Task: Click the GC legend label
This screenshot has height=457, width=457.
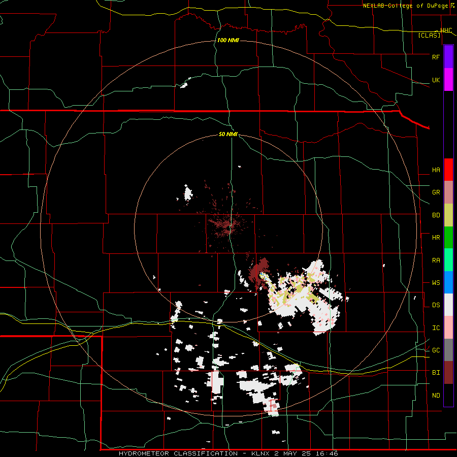Action: coord(436,350)
